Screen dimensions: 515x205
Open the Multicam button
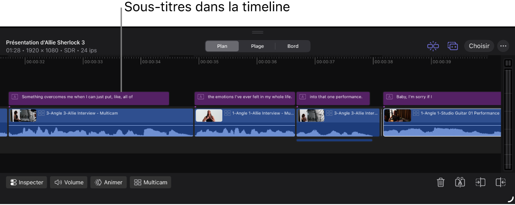pyautogui.click(x=151, y=182)
